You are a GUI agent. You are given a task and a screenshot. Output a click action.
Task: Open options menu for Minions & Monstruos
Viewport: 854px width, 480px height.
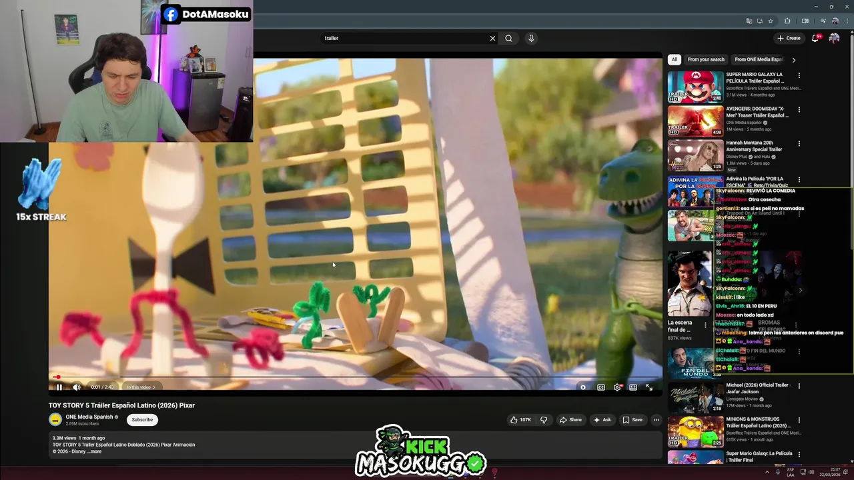click(x=799, y=420)
